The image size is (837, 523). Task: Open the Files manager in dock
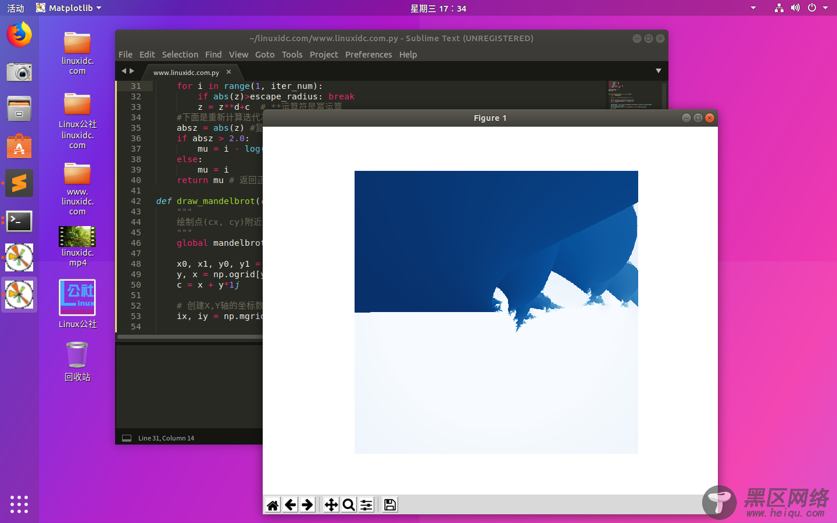pos(19,109)
